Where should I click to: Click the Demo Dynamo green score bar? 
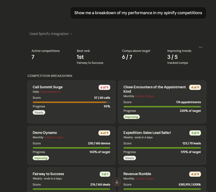pyautogui.click(x=71, y=148)
